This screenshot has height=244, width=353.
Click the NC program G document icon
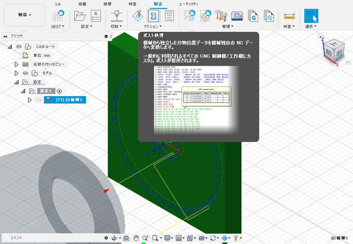[96, 16]
